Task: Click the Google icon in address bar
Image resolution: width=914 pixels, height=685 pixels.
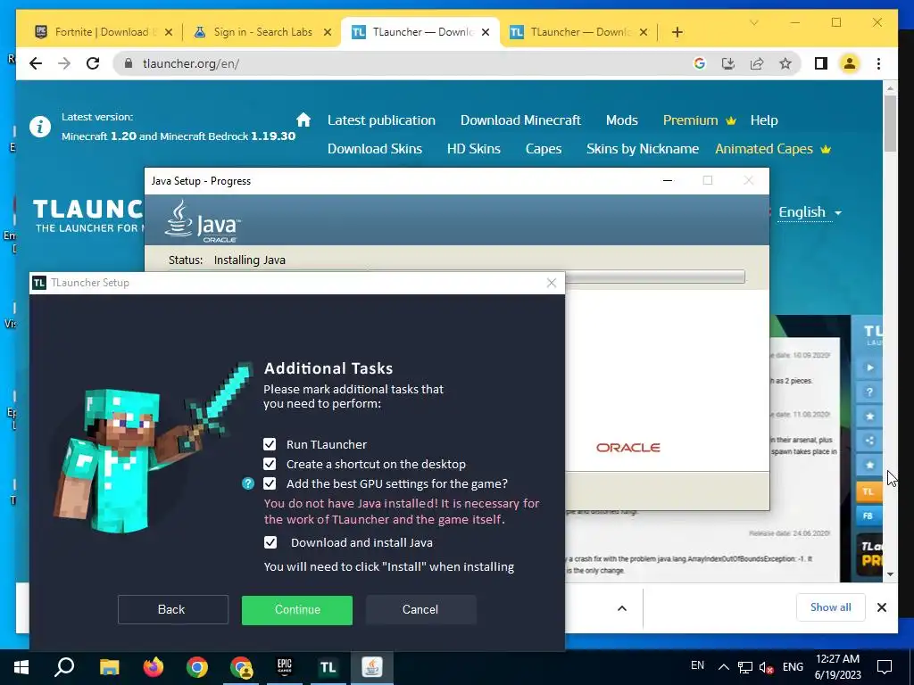Action: click(700, 63)
